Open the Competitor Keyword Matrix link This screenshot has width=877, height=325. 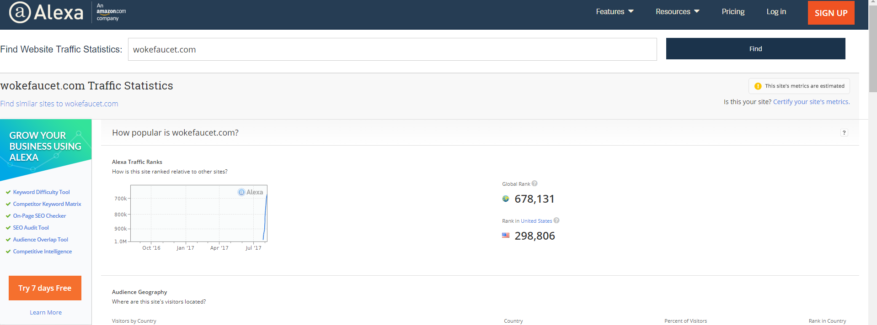pos(47,204)
